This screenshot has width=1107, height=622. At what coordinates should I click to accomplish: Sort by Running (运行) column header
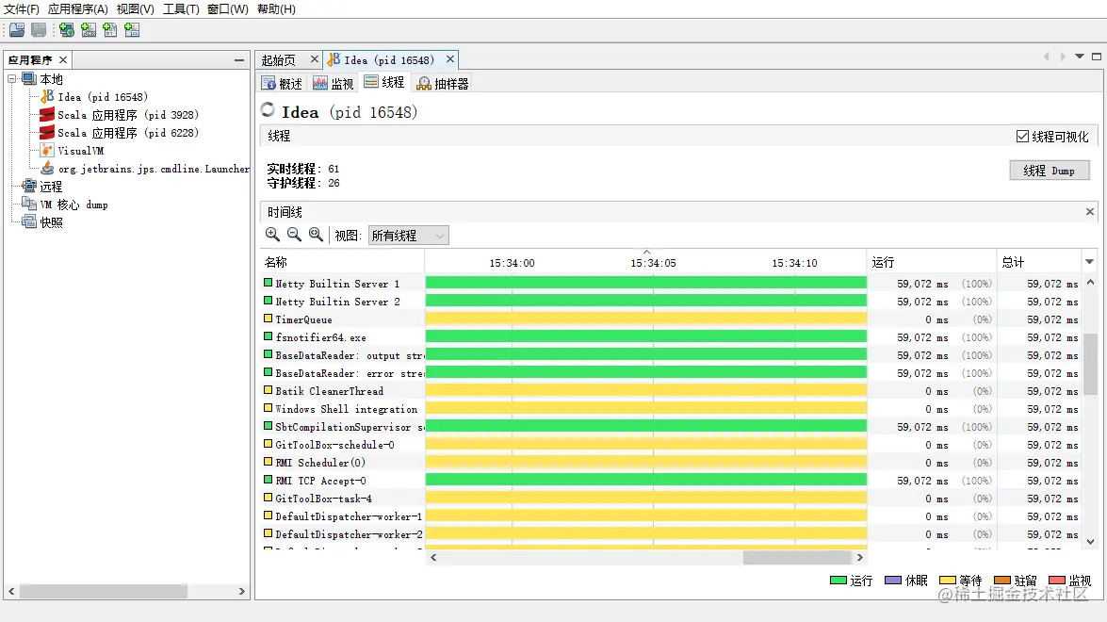click(931, 262)
